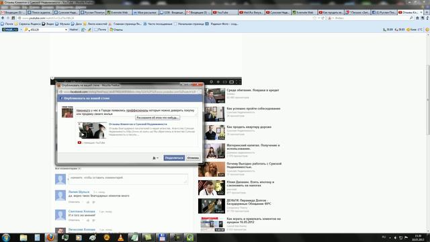This screenshot has width=430, height=242.
Task: Open the Сервисы Яндекса bookmark
Action: (28, 24)
